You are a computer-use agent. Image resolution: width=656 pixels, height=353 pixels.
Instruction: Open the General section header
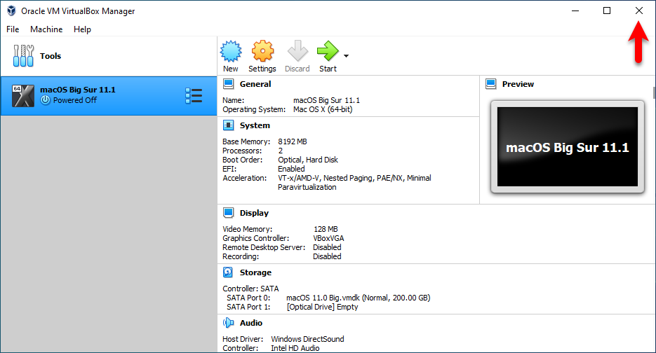pyautogui.click(x=255, y=84)
